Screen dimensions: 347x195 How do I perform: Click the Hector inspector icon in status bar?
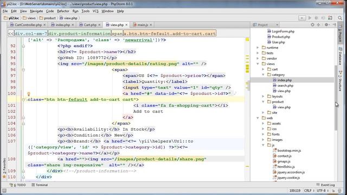(340, 191)
